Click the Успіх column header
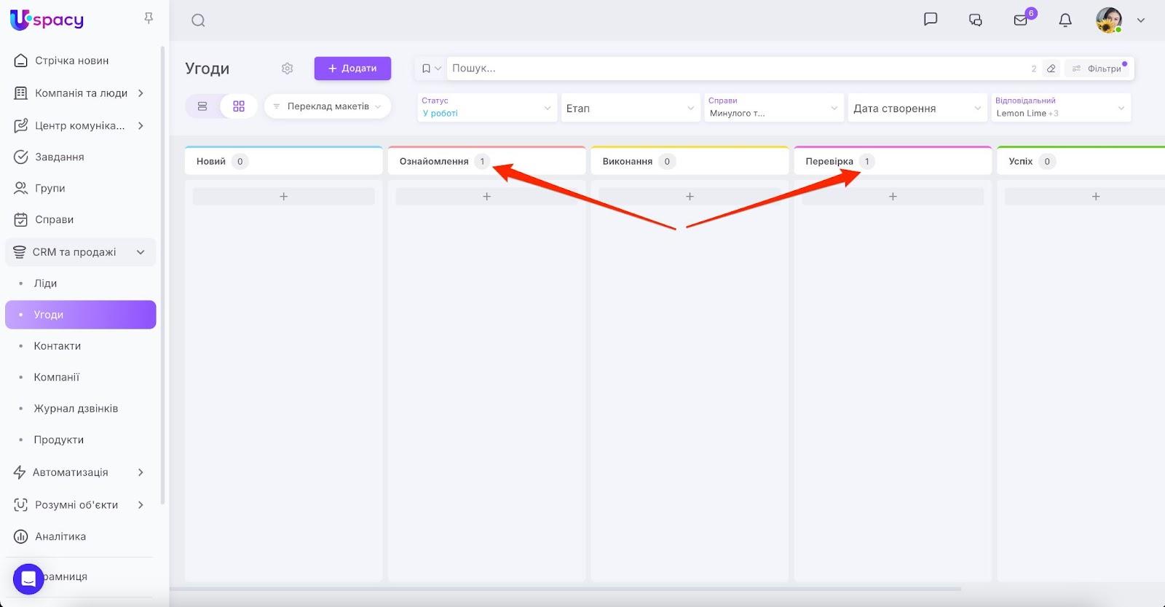Viewport: 1165px width, 607px height. pos(1081,161)
